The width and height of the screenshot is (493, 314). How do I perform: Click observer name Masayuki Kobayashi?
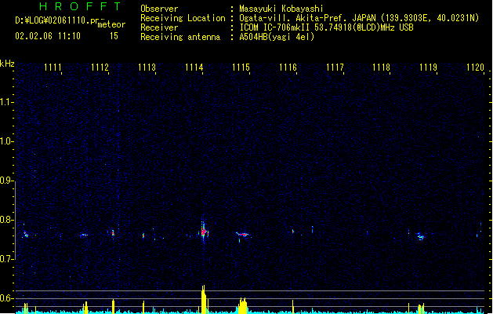click(x=281, y=9)
